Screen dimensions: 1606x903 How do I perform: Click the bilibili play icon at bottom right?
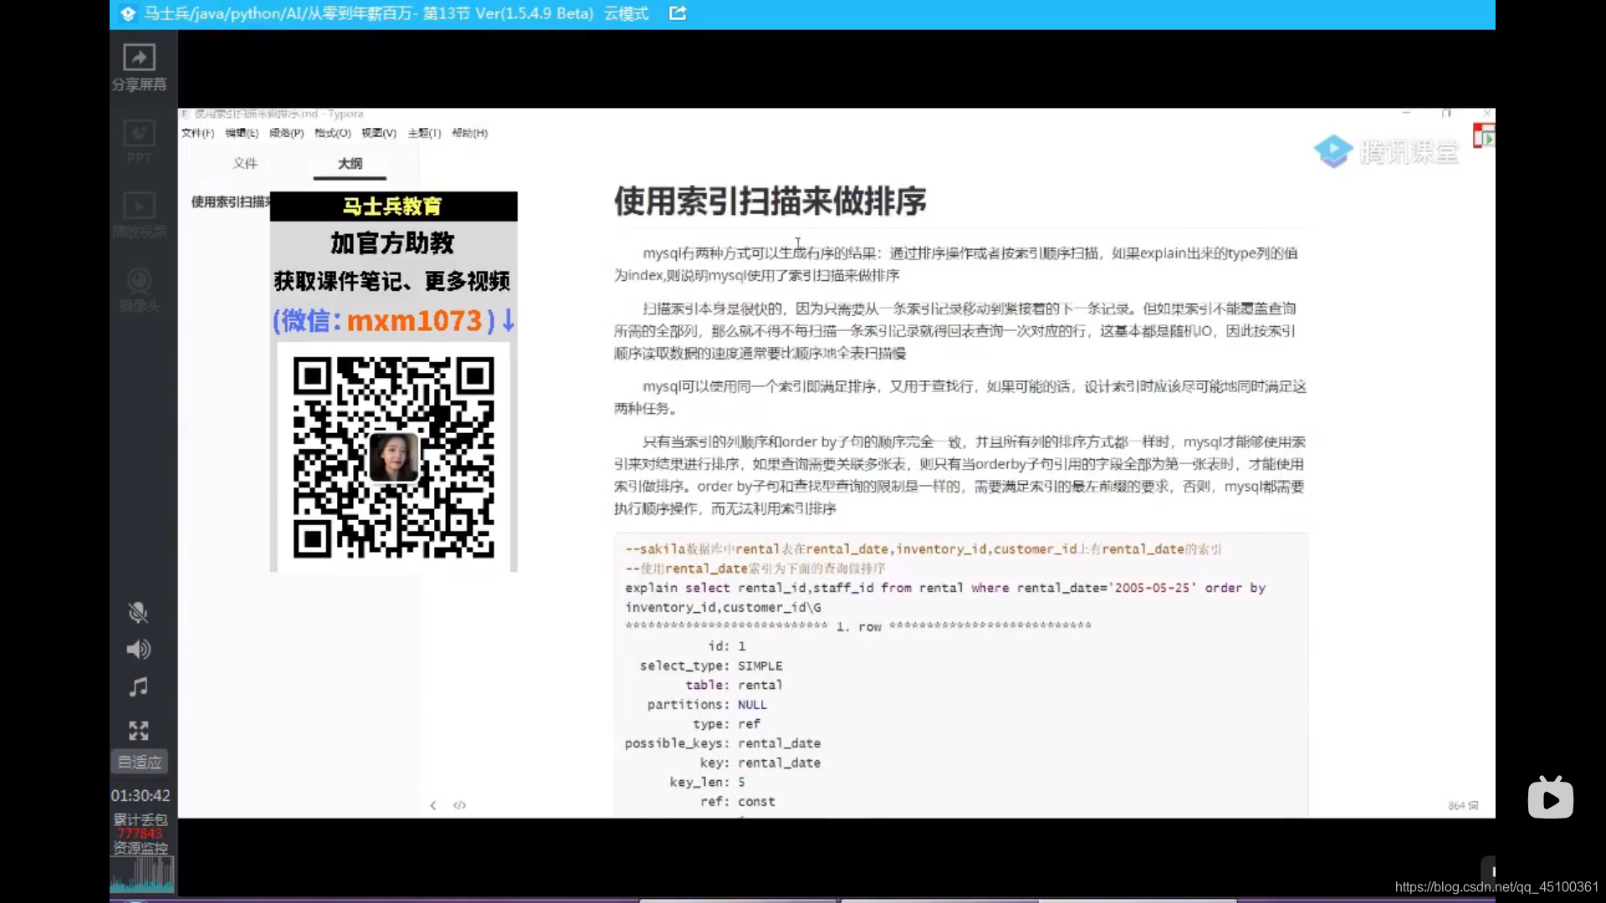1550,798
